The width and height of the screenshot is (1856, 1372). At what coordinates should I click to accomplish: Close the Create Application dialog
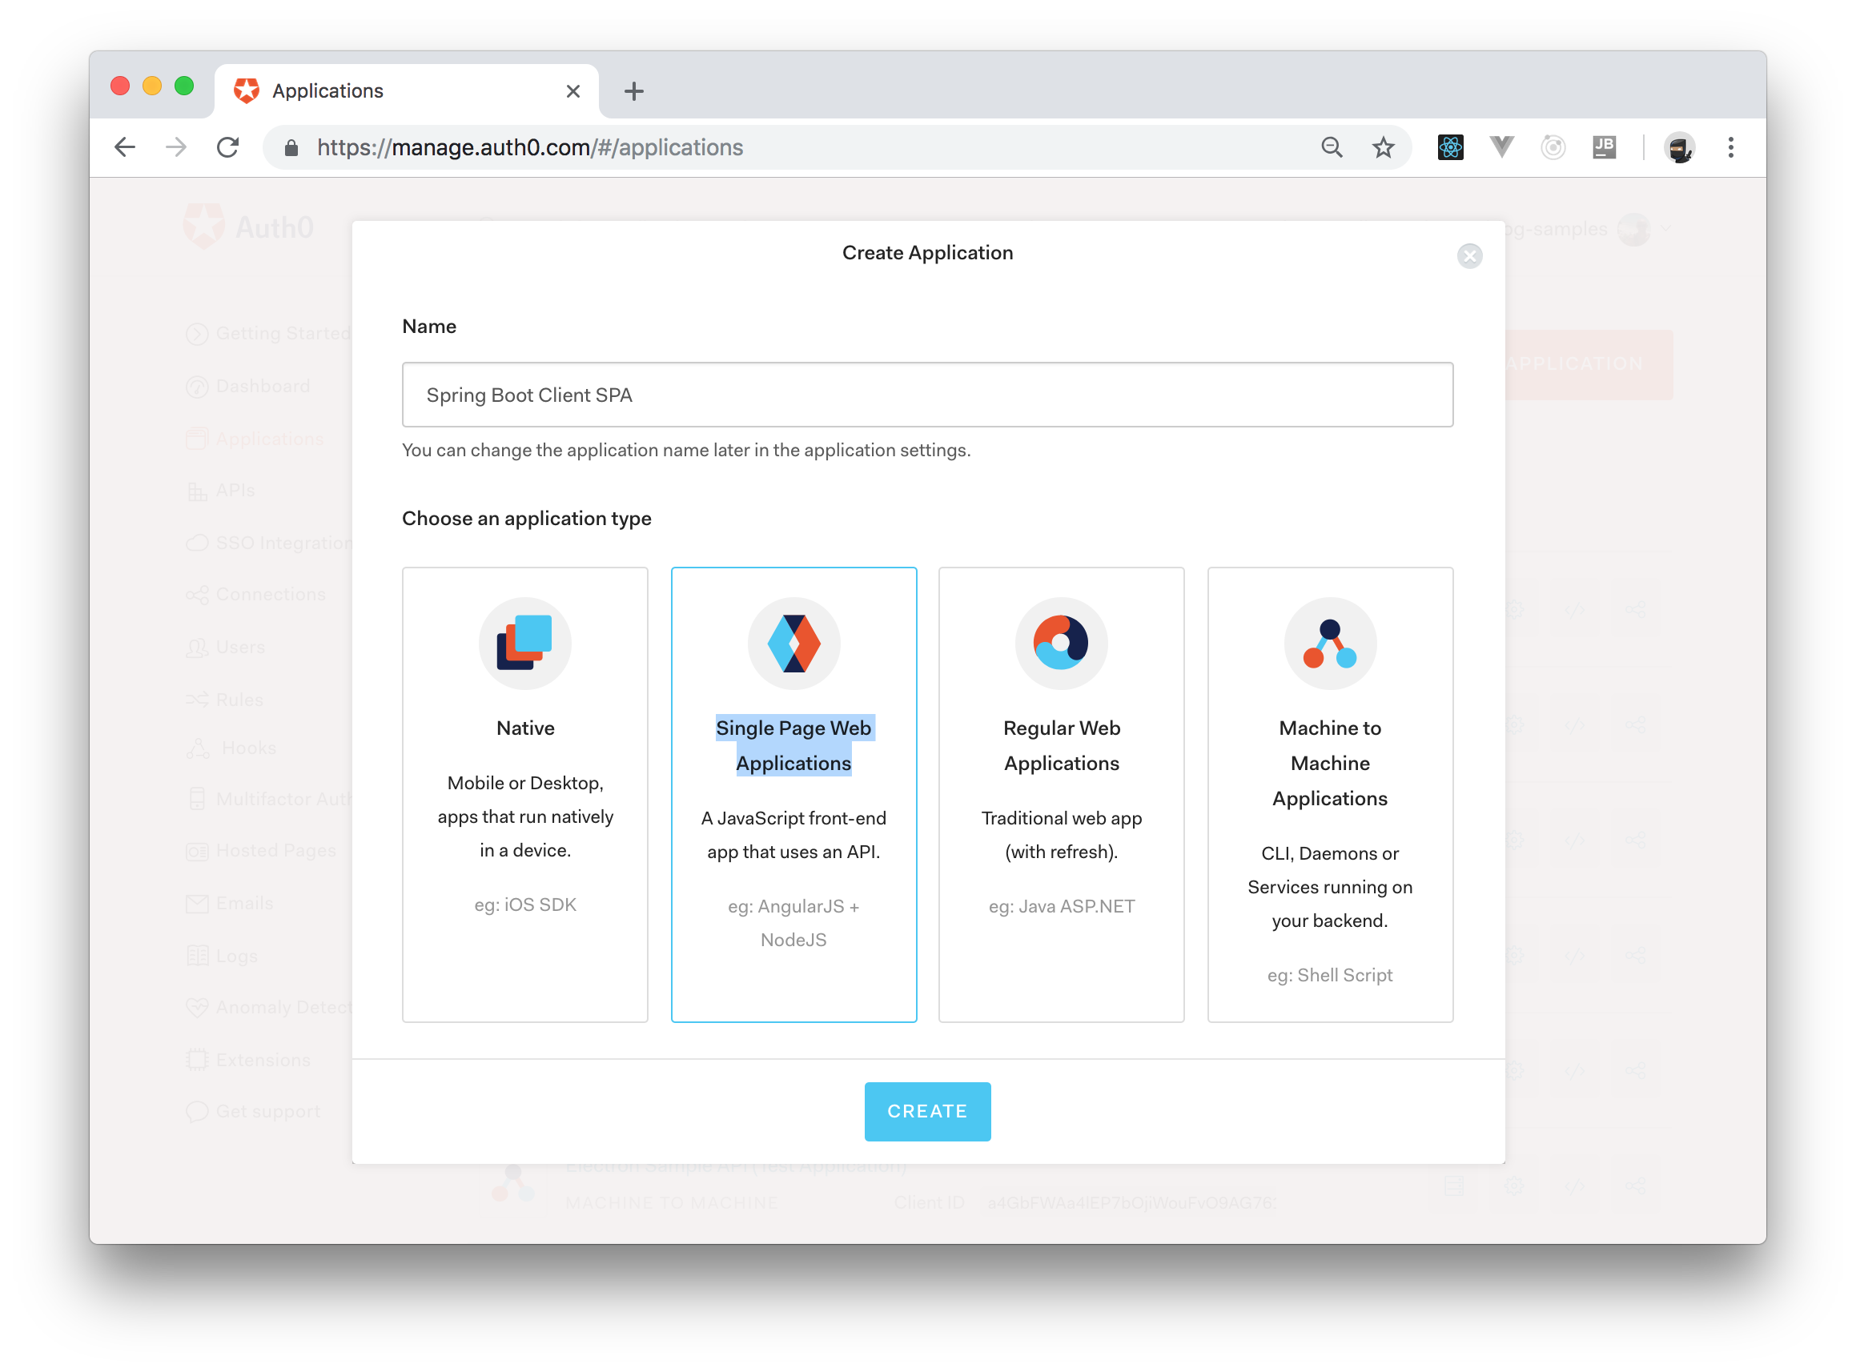click(x=1468, y=256)
